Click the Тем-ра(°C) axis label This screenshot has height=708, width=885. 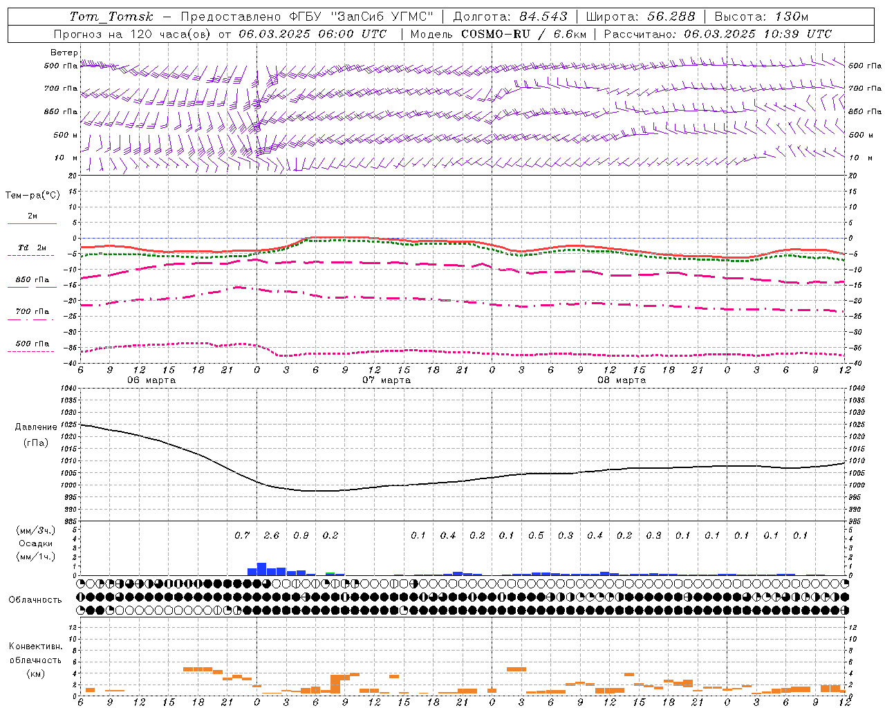tap(32, 196)
